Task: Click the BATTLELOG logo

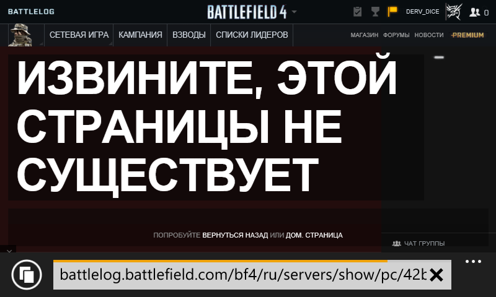Action: tap(31, 12)
